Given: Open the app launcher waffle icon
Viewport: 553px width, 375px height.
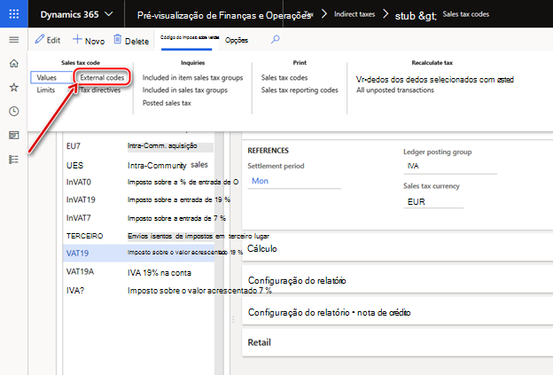Looking at the screenshot, I should pos(14,14).
